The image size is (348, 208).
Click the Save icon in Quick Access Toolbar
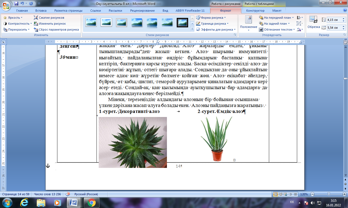[x=17, y=4]
